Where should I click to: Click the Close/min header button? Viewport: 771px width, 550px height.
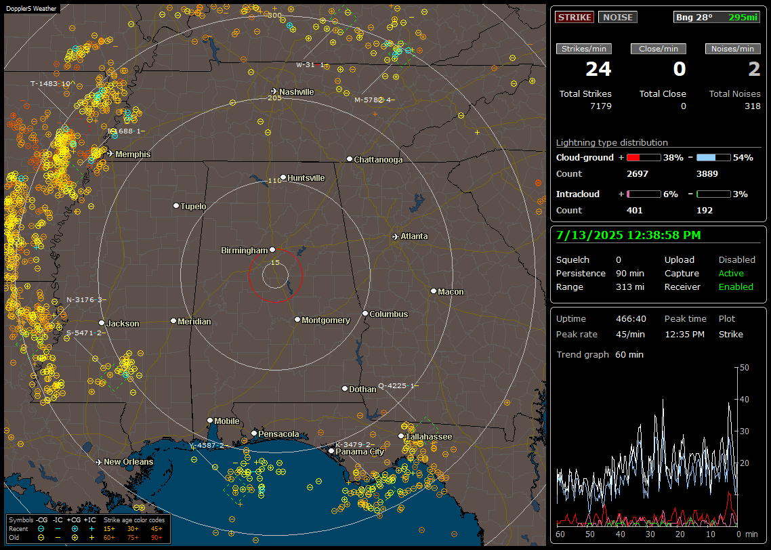click(x=659, y=49)
